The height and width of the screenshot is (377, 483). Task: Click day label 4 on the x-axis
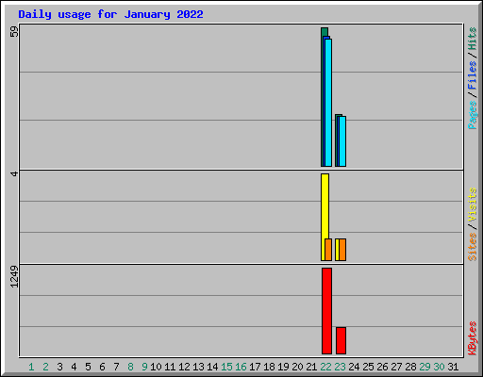coord(74,367)
